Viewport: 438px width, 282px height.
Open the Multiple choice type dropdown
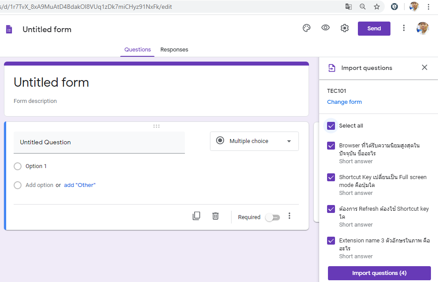pos(254,141)
